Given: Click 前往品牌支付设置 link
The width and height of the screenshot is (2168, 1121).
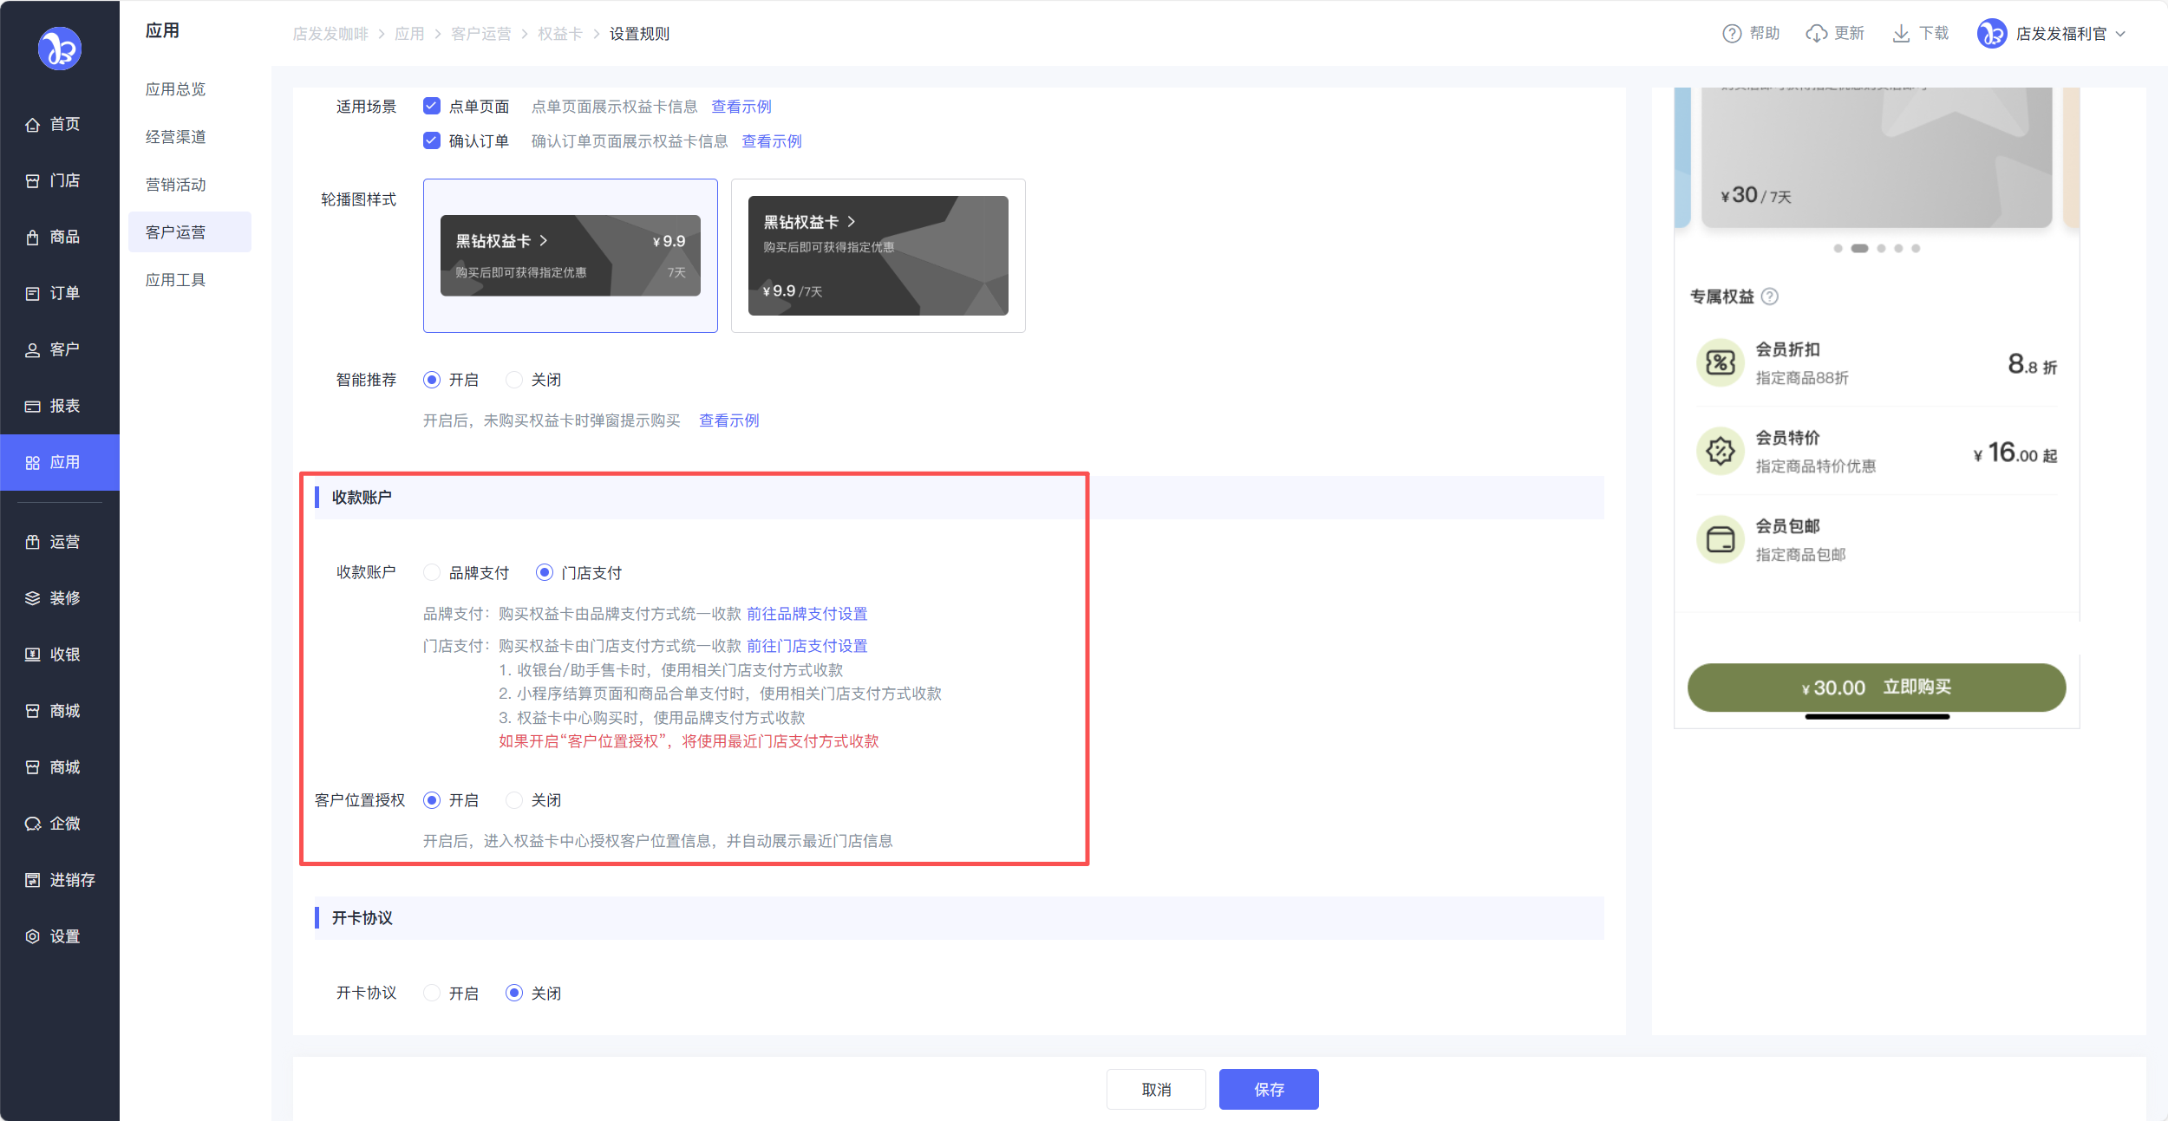Looking at the screenshot, I should click(806, 614).
